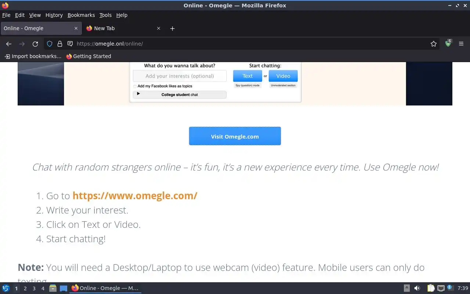Open the desktop start menu icon
470x294 pixels.
(x=6, y=288)
